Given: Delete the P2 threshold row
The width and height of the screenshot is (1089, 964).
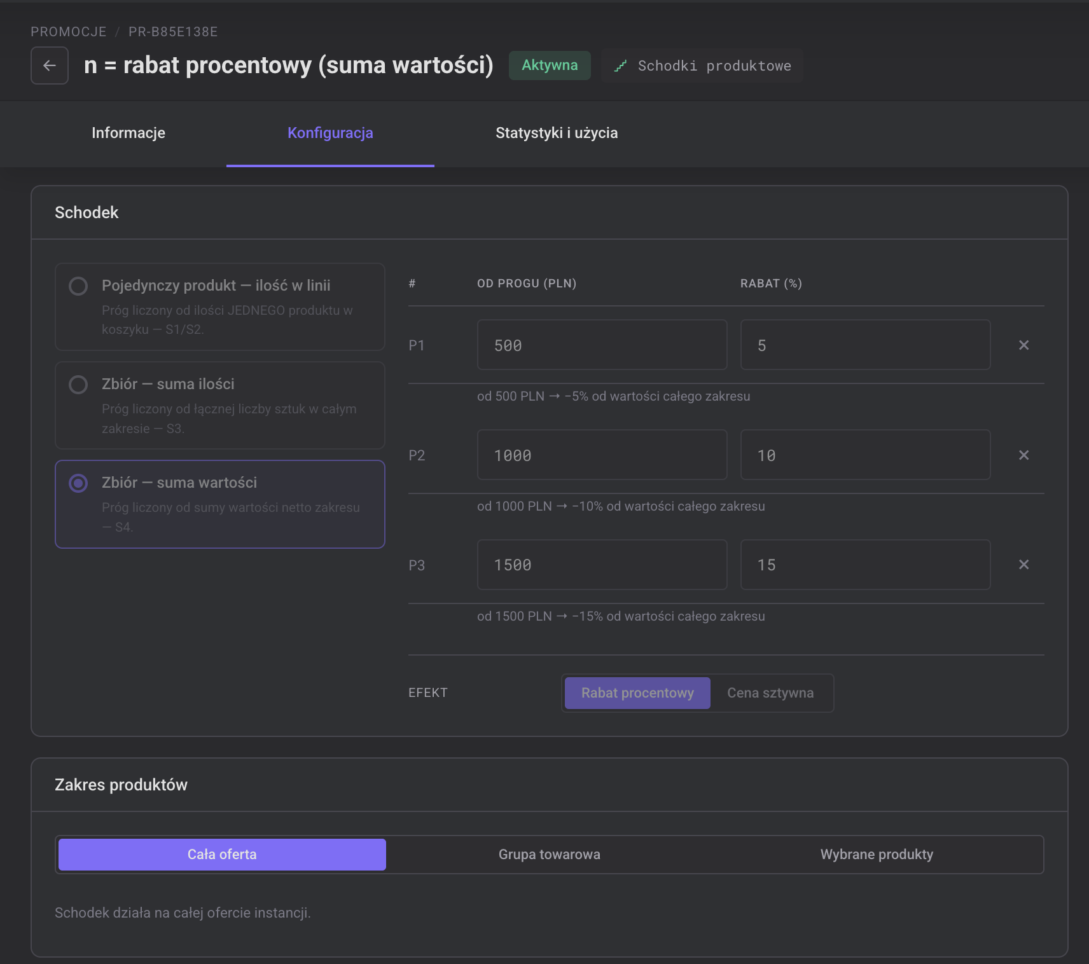Looking at the screenshot, I should (1023, 455).
